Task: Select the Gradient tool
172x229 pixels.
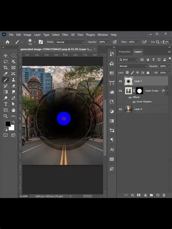Action: click(6, 92)
